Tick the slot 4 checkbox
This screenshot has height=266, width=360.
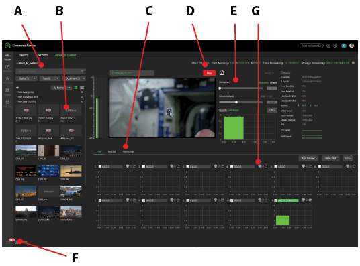coord(232,167)
